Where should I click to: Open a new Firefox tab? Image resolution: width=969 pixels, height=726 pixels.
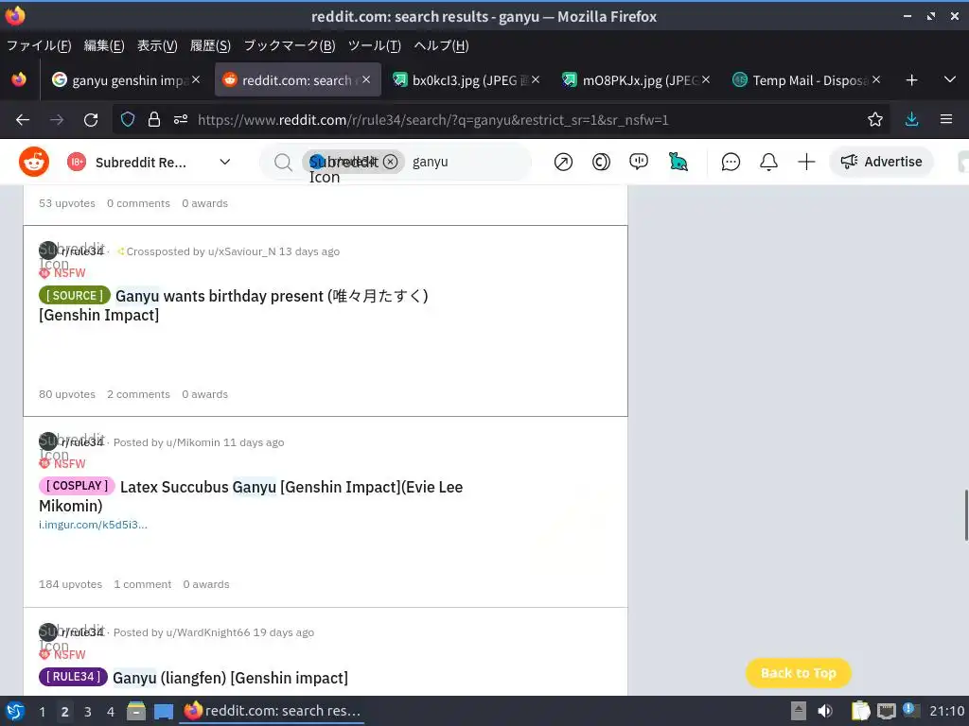click(x=911, y=80)
